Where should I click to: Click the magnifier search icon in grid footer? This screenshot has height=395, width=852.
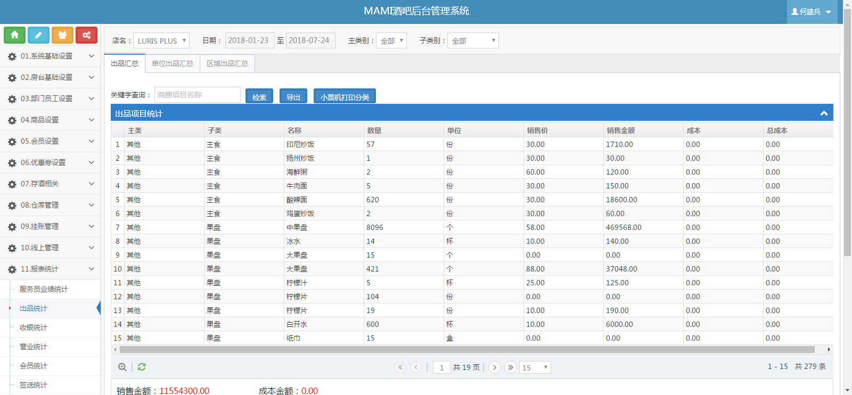122,367
